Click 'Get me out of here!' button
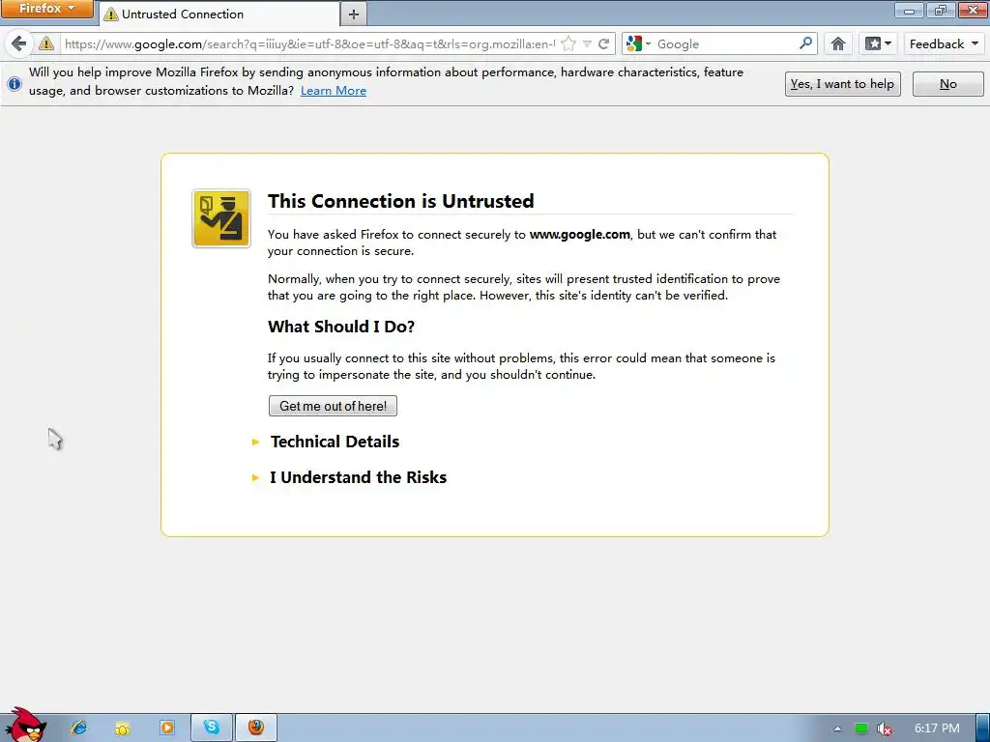Viewport: 990px width, 742px height. tap(333, 406)
